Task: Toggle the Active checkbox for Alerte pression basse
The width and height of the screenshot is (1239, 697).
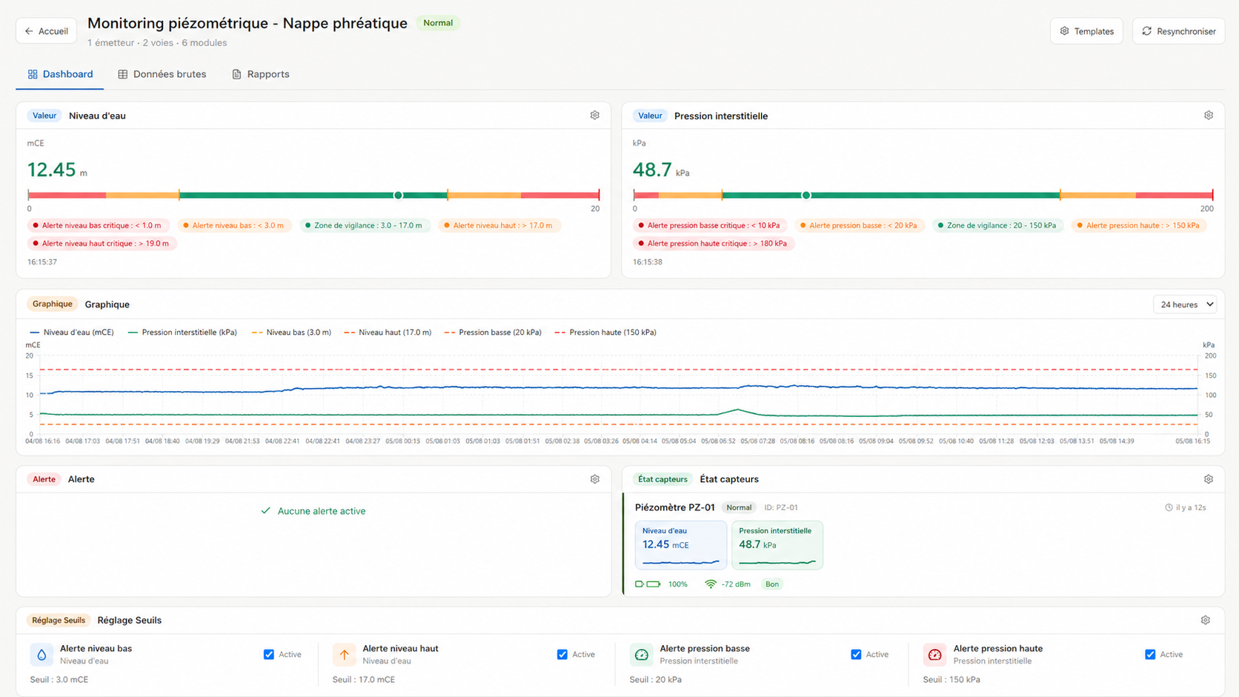Action: click(856, 655)
